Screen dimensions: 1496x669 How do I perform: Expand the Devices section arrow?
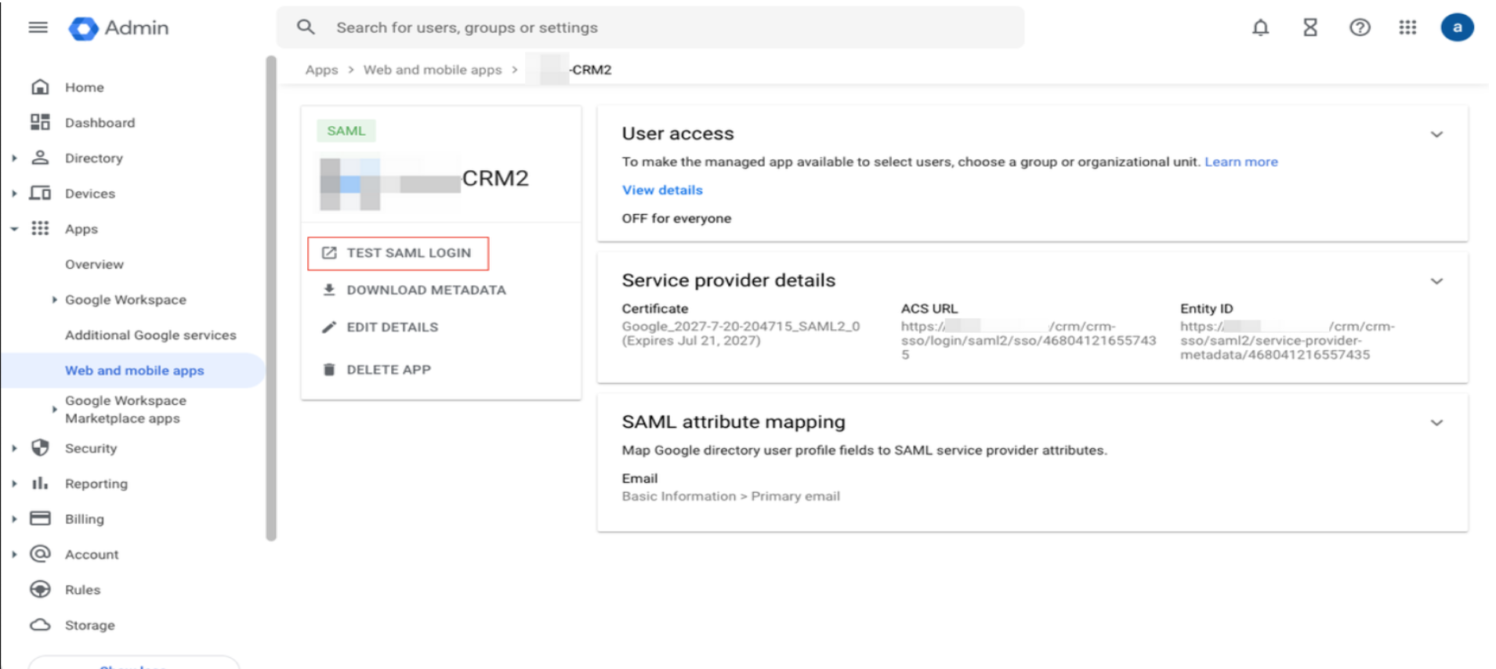14,193
